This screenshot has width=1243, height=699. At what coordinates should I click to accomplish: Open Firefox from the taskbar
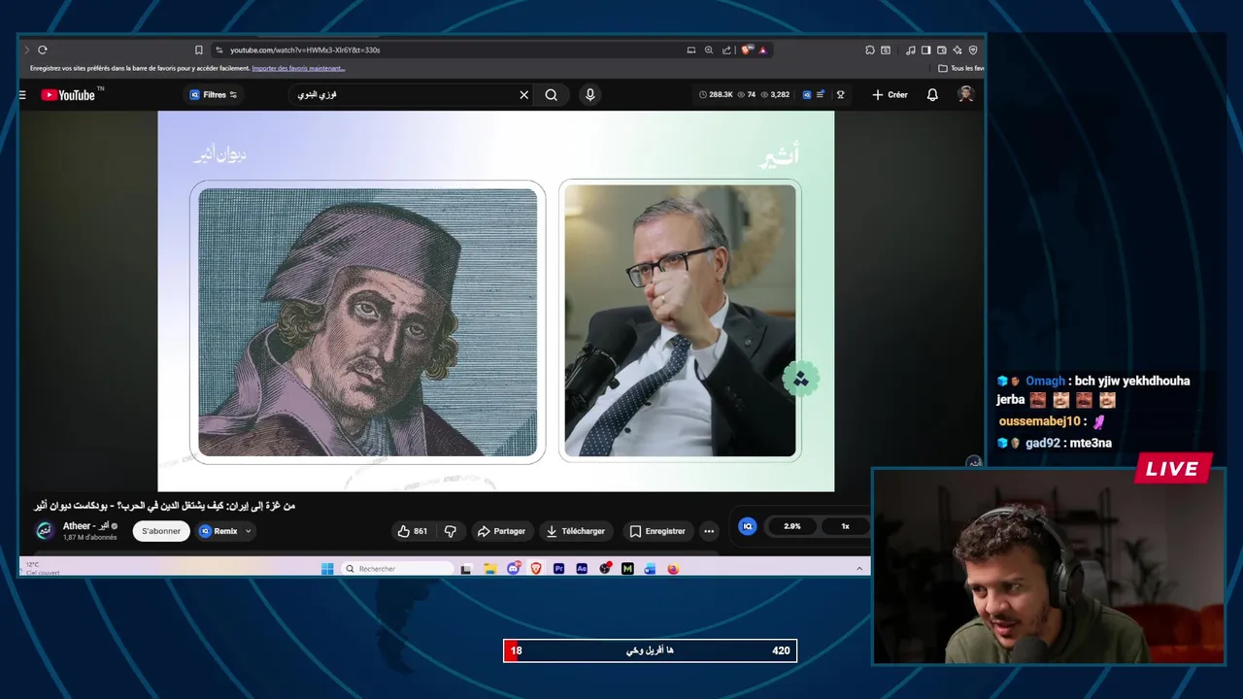tap(673, 569)
